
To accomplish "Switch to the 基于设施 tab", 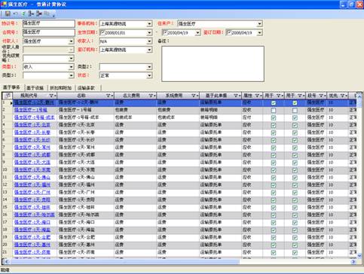I will click(35, 88).
